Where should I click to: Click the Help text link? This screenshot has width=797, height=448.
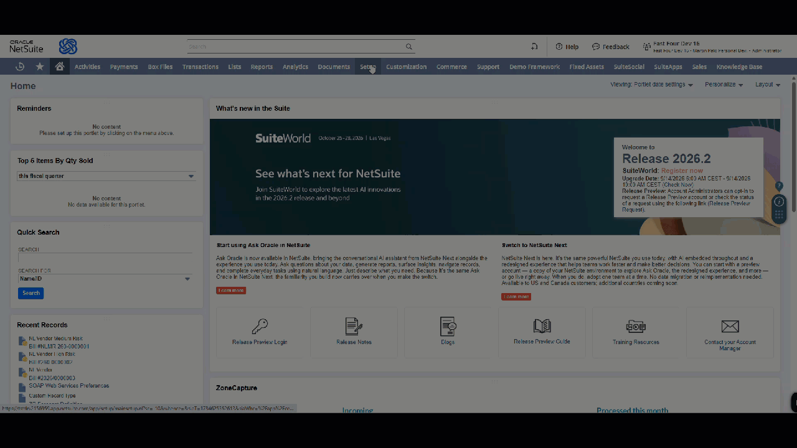pos(572,47)
